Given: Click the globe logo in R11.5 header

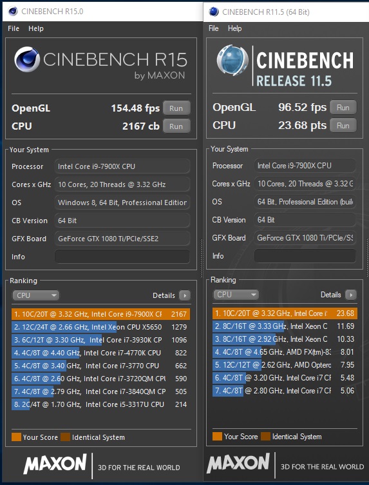Looking at the screenshot, I should coord(232,61).
